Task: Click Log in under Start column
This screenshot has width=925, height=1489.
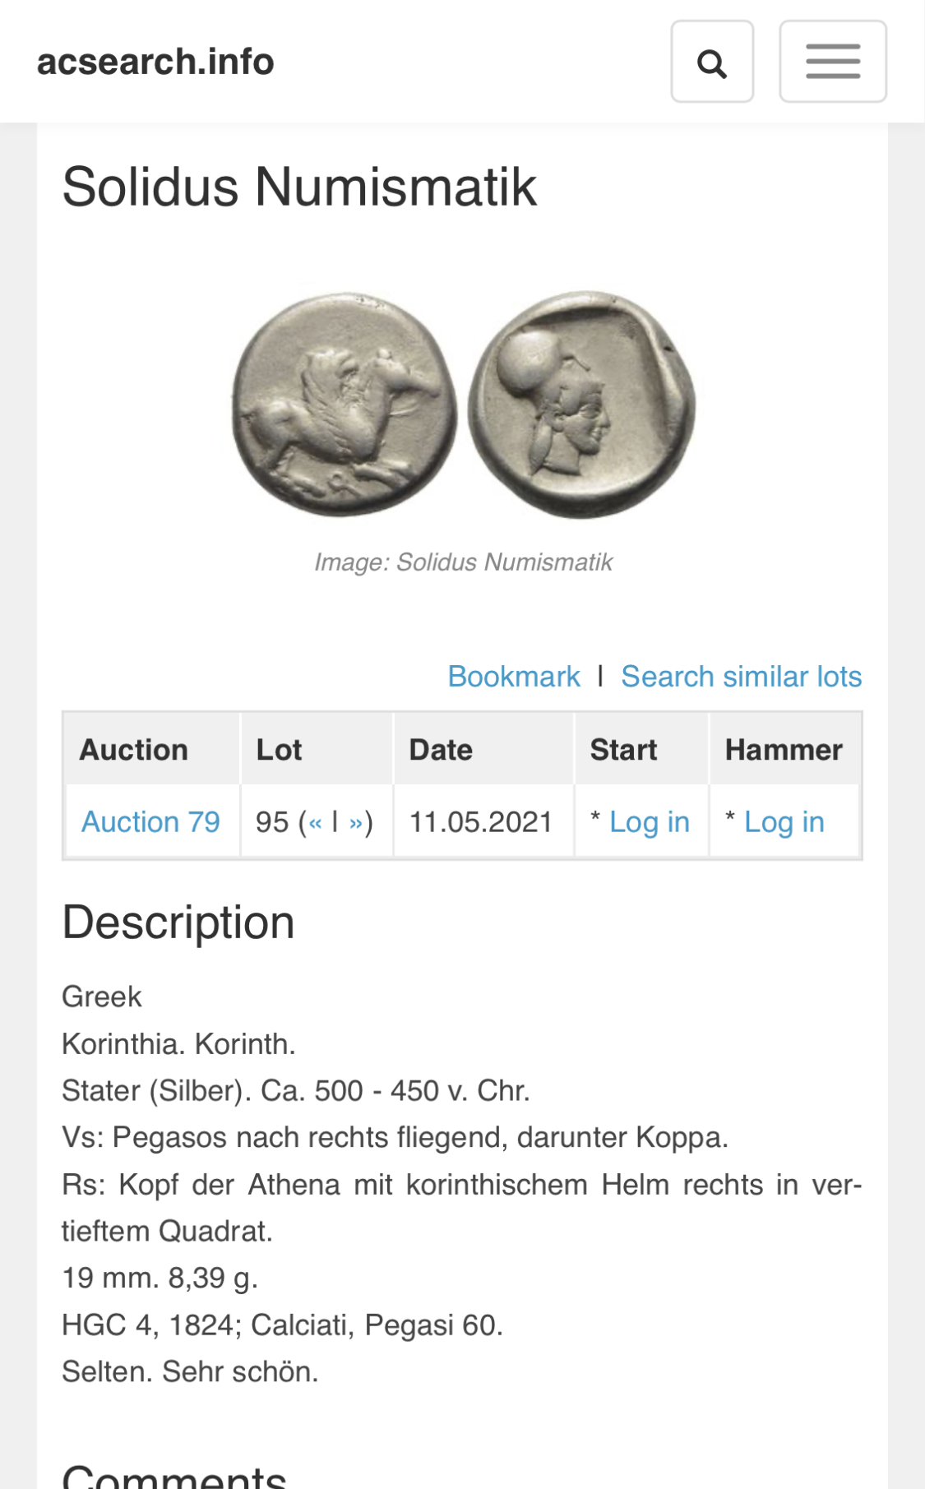Action: (x=649, y=822)
